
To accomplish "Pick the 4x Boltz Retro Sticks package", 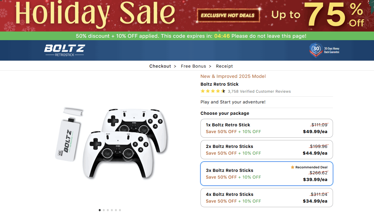I will tap(267, 198).
